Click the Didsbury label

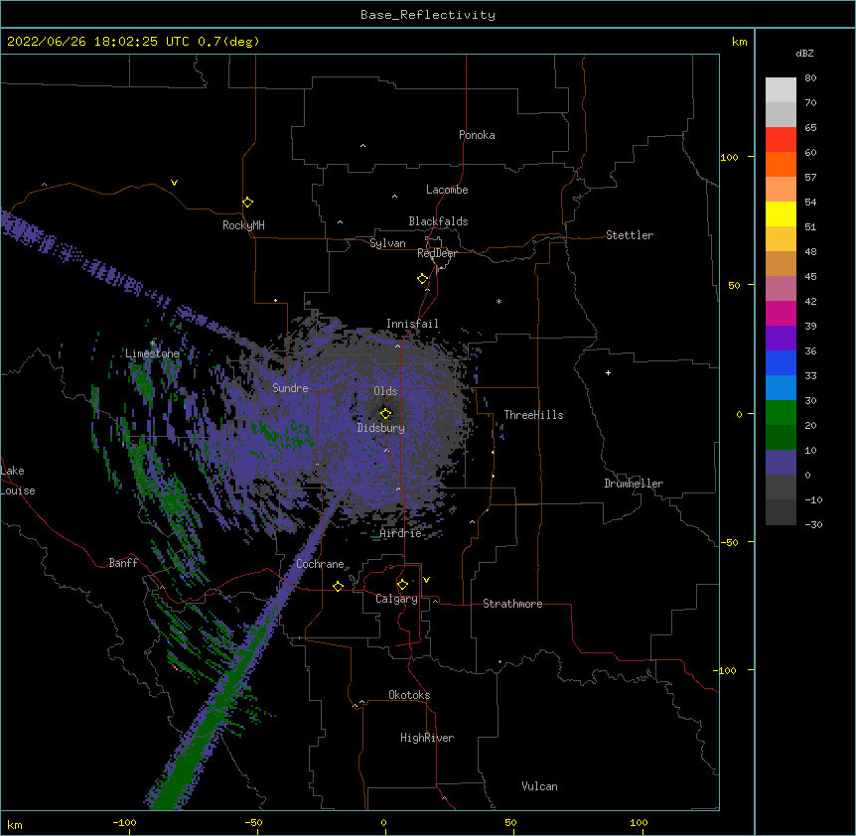tap(380, 428)
